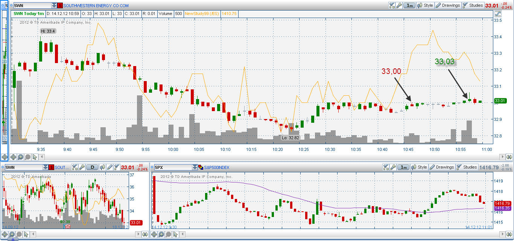Jump to latest bar on small SWN chart
The height and width of the screenshot is (241, 514).
click(x=145, y=235)
